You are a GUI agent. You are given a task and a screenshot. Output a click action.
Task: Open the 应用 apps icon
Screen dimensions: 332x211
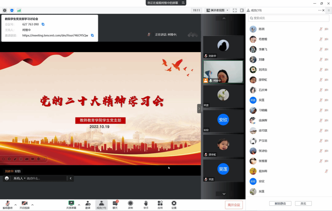pyautogui.click(x=160, y=203)
